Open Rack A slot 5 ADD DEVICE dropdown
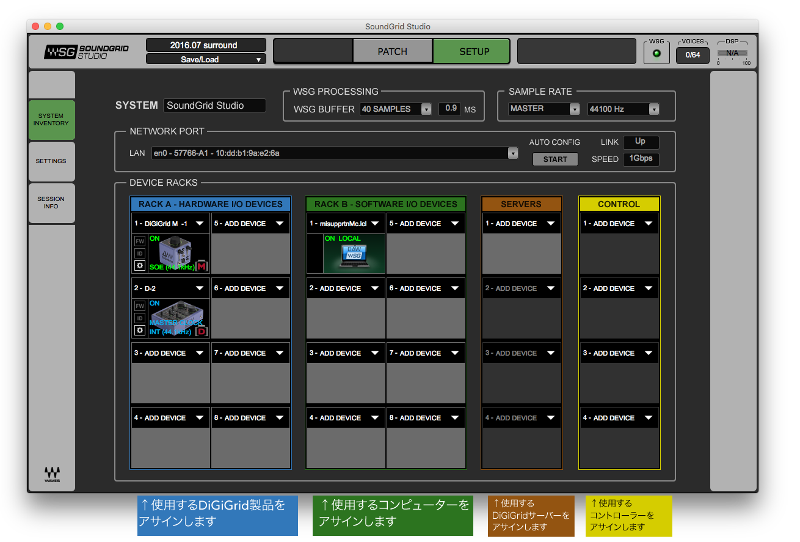Image resolution: width=800 pixels, height=542 pixels. coord(250,224)
